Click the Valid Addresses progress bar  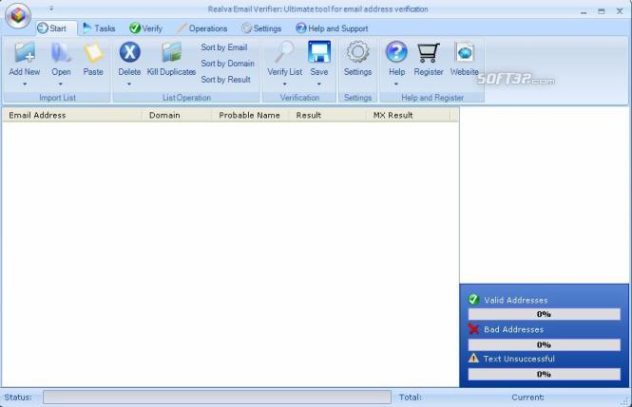pos(544,314)
